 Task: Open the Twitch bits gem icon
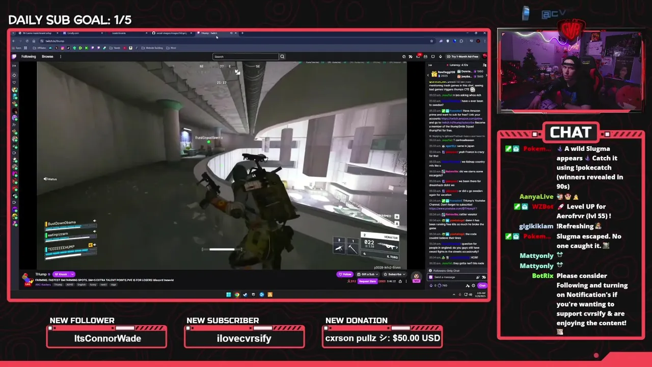tap(441, 57)
